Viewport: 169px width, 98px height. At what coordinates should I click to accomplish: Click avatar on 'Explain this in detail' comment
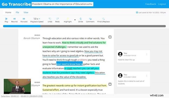[x=120, y=75]
